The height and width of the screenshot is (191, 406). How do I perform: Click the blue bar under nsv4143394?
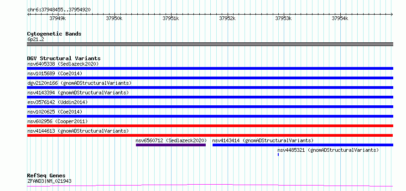tap(210, 97)
